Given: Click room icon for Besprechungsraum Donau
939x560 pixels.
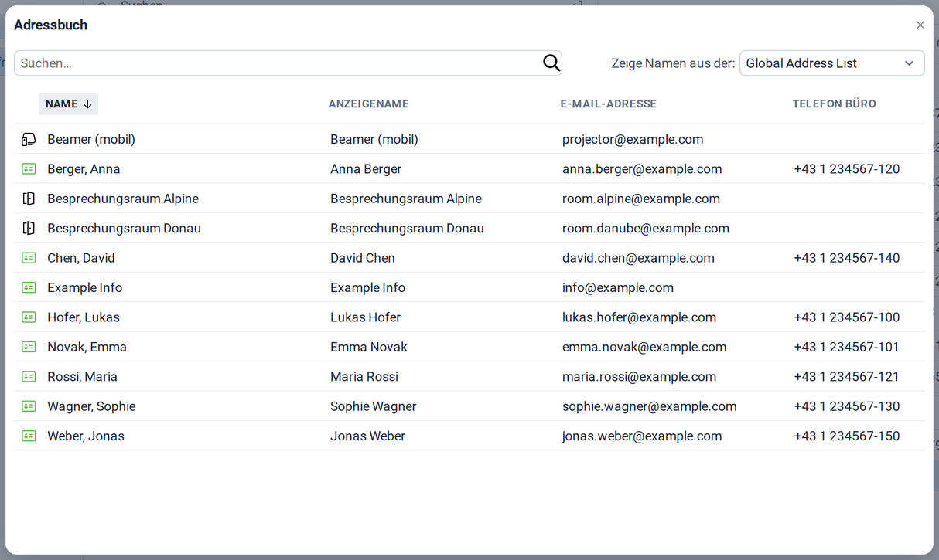Looking at the screenshot, I should coord(29,229).
